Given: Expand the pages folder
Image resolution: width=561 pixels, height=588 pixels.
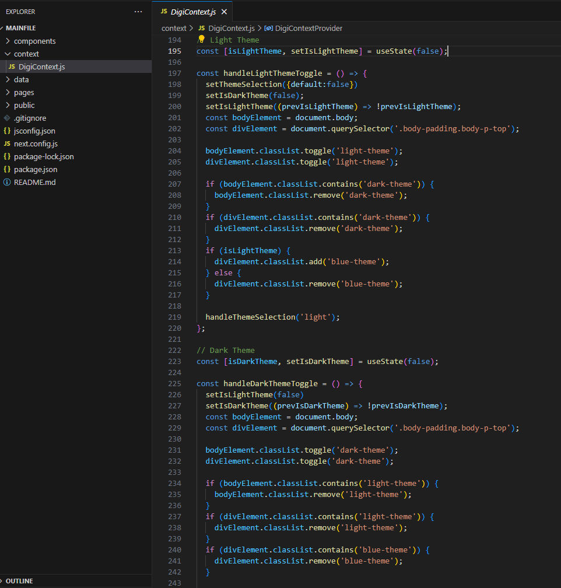Looking at the screenshot, I should pos(24,92).
